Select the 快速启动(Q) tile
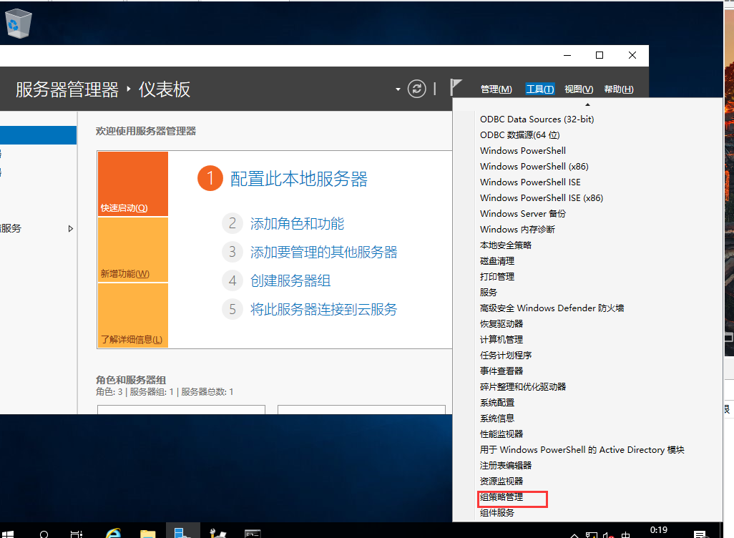 [133, 184]
